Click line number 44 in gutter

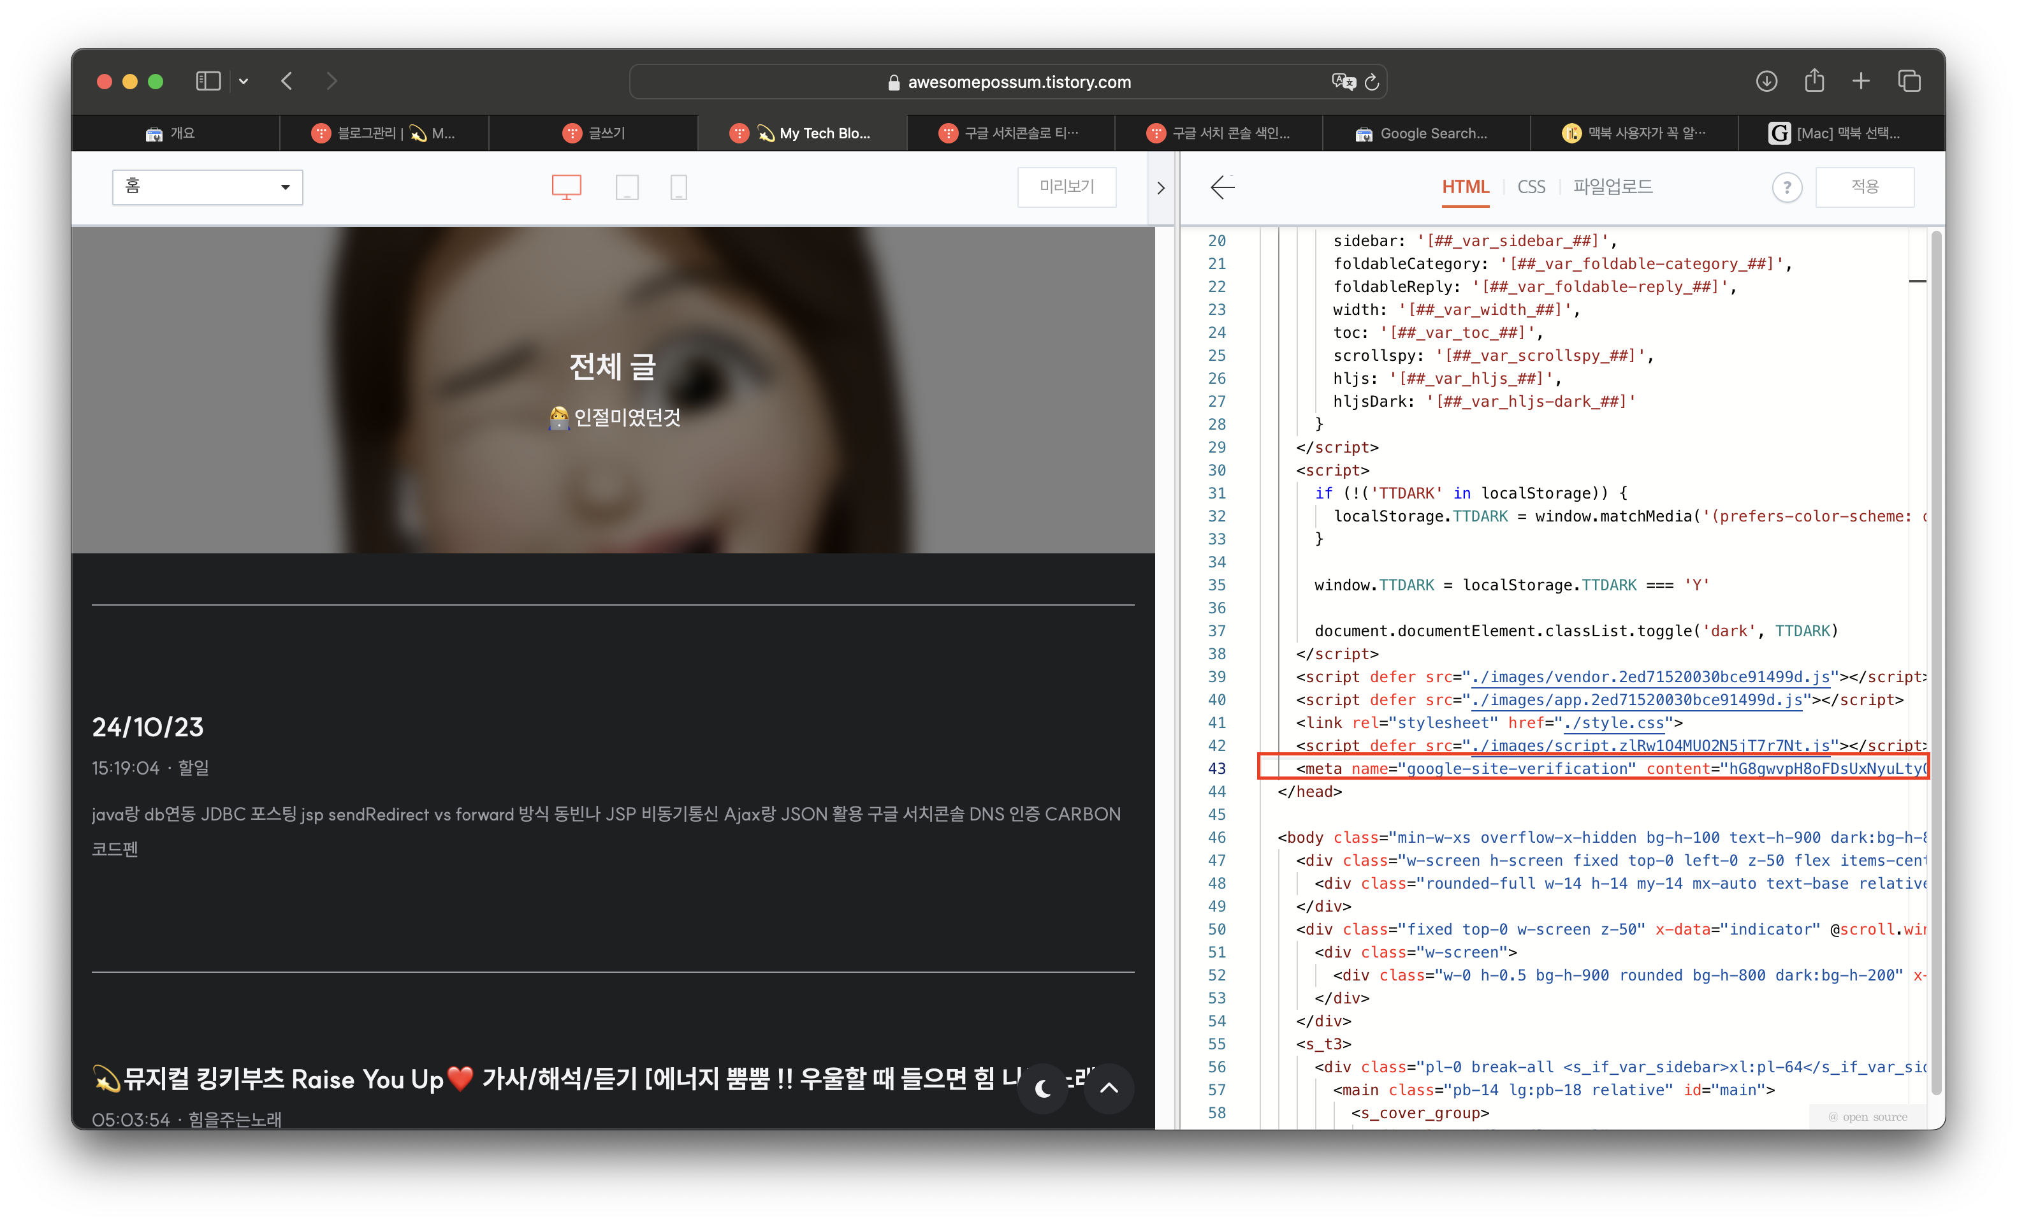click(x=1216, y=791)
